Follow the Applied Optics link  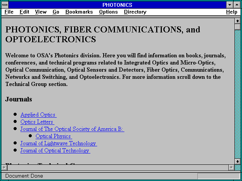39,115
